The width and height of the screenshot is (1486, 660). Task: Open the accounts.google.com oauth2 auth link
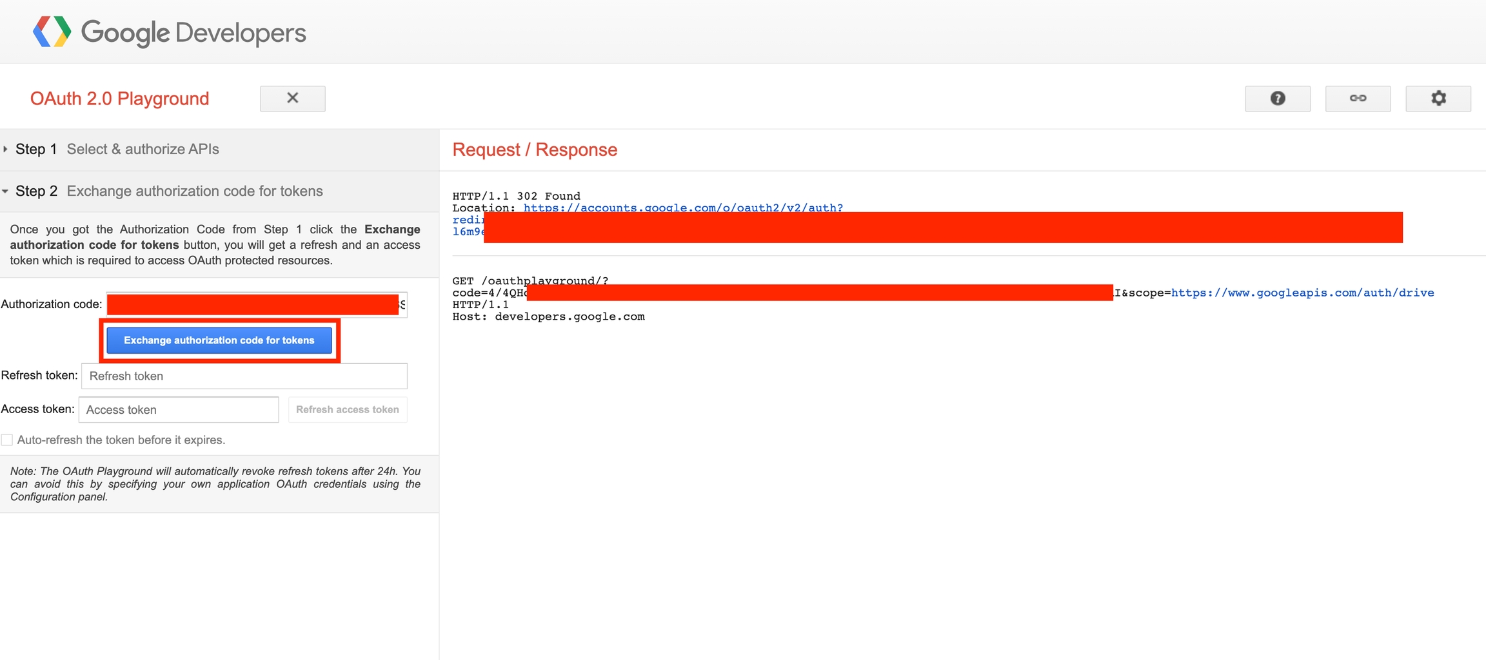click(682, 208)
